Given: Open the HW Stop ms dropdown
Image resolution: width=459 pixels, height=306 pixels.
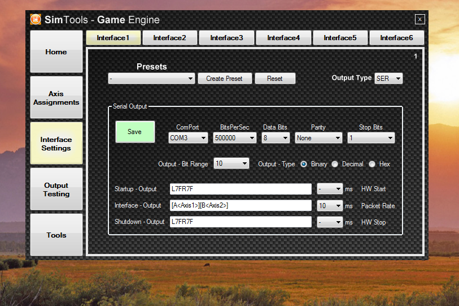Looking at the screenshot, I should [330, 222].
